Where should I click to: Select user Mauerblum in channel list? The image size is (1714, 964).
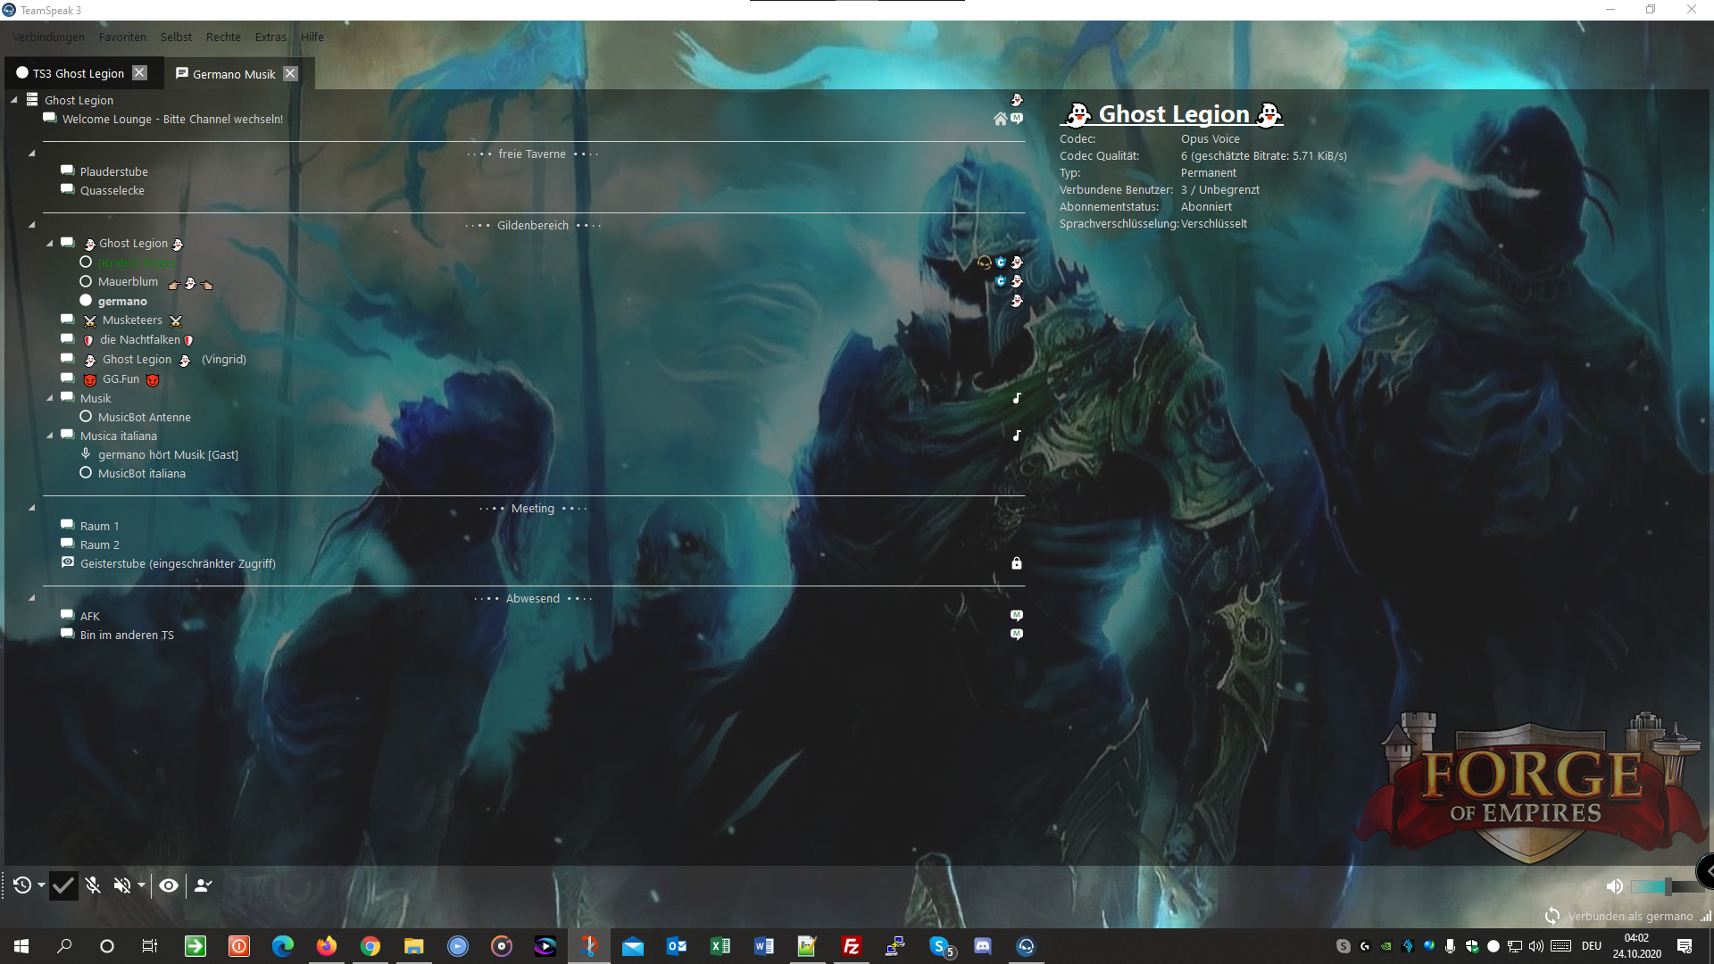[x=128, y=281]
